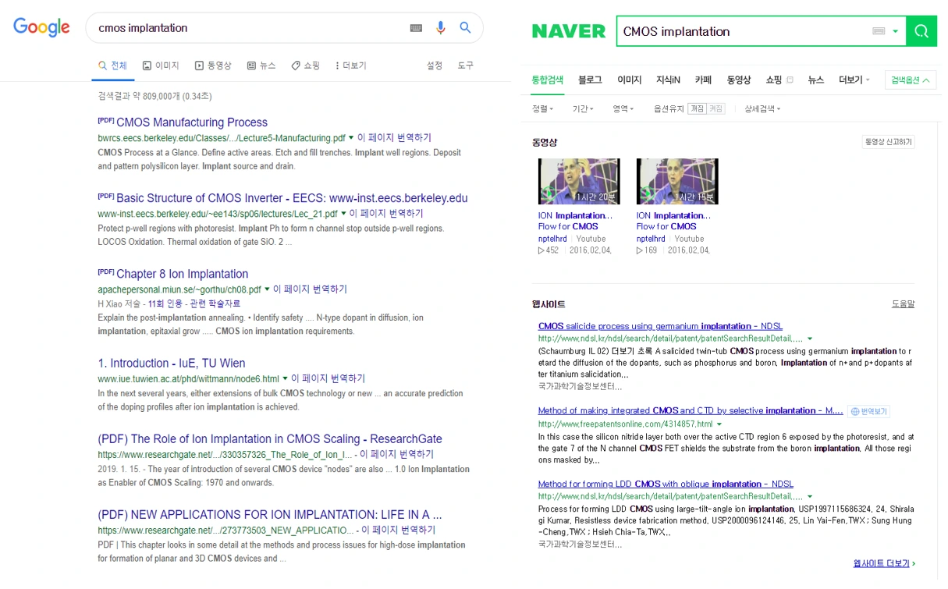This screenshot has height=589, width=948.
Task: Expand Naver 더보기 tab dropdown
Action: pyautogui.click(x=854, y=80)
